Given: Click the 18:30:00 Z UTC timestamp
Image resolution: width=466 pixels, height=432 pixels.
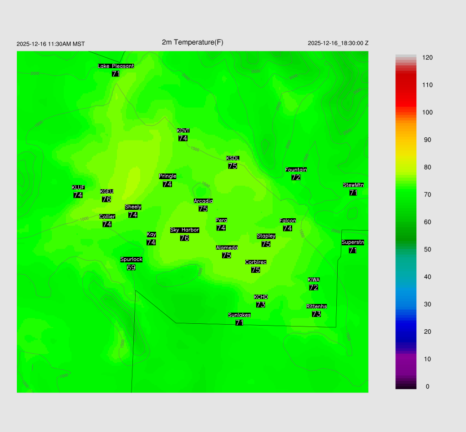Looking at the screenshot, I should [338, 43].
